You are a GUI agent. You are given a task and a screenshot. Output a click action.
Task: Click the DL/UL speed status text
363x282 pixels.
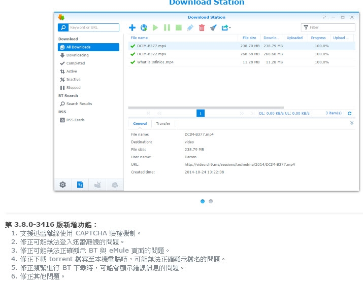pyautogui.click(x=284, y=113)
